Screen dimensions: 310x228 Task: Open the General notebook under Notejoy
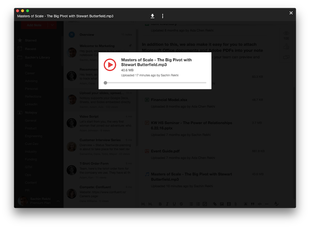coord(31,120)
